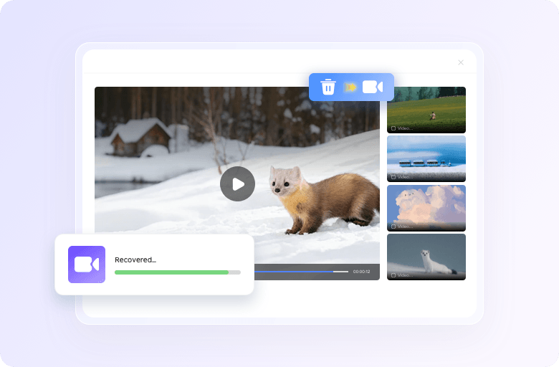The width and height of the screenshot is (559, 367).
Task: Click the green Recovered progress bar
Action: tap(178, 272)
